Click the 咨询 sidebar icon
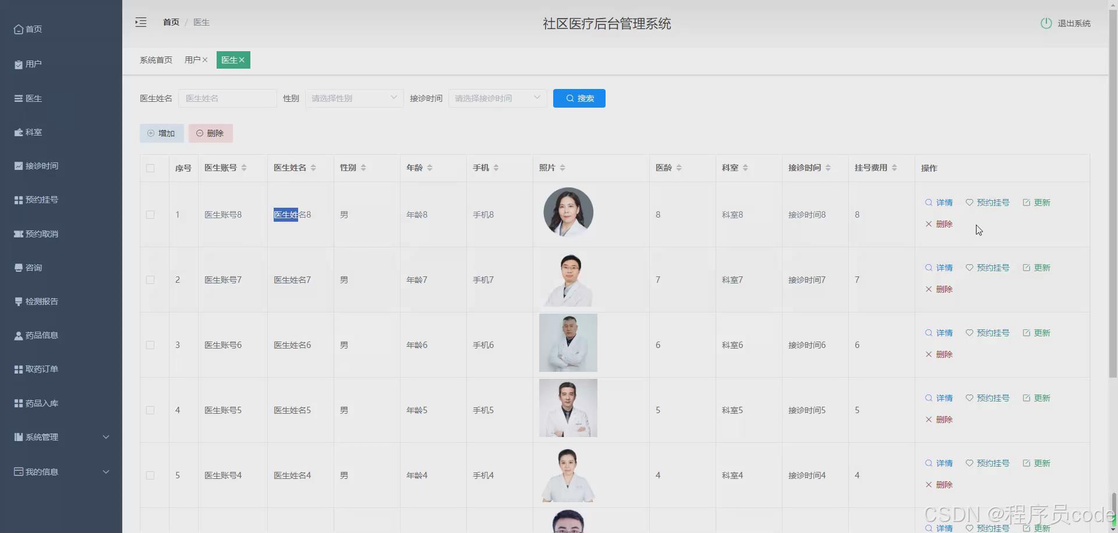The height and width of the screenshot is (533, 1118). pyautogui.click(x=19, y=268)
